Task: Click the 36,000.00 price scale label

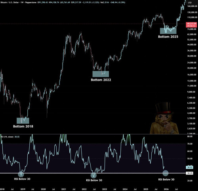Action: click(x=192, y=51)
